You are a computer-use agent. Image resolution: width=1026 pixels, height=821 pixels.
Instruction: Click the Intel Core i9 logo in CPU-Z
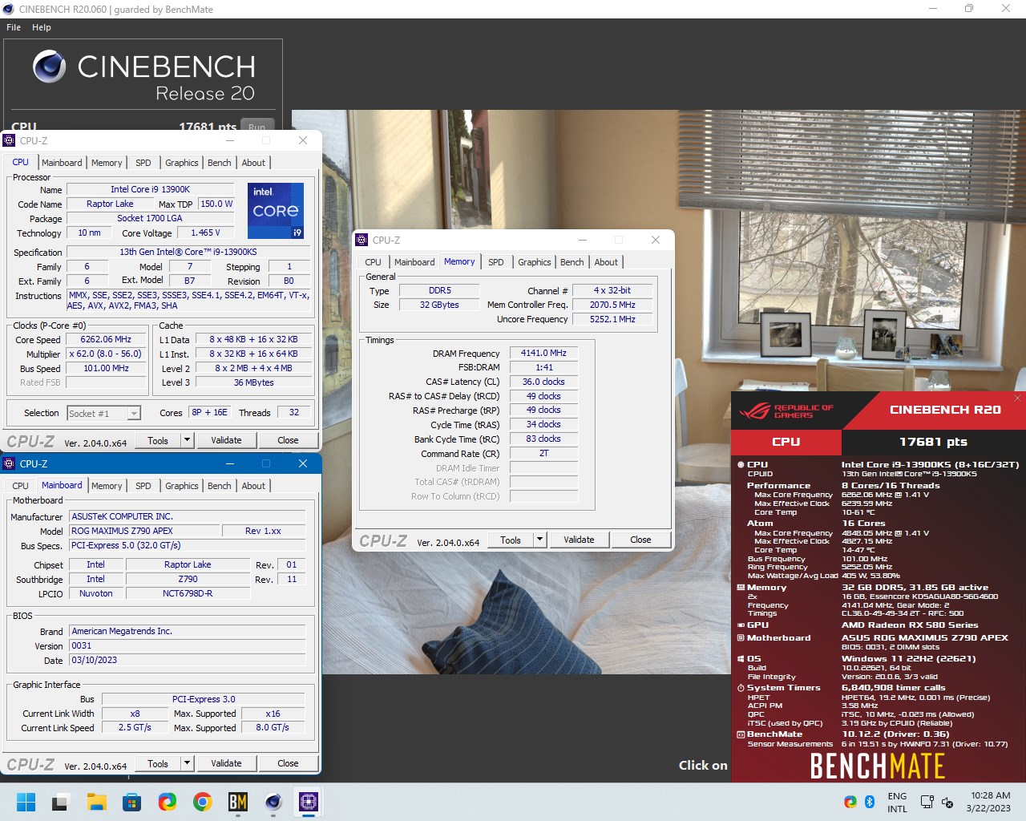pyautogui.click(x=276, y=211)
